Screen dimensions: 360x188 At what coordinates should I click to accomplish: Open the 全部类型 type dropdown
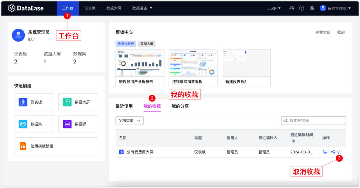(129, 120)
